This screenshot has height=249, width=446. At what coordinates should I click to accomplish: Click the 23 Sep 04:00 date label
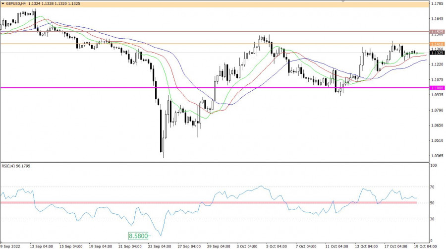click(x=159, y=246)
